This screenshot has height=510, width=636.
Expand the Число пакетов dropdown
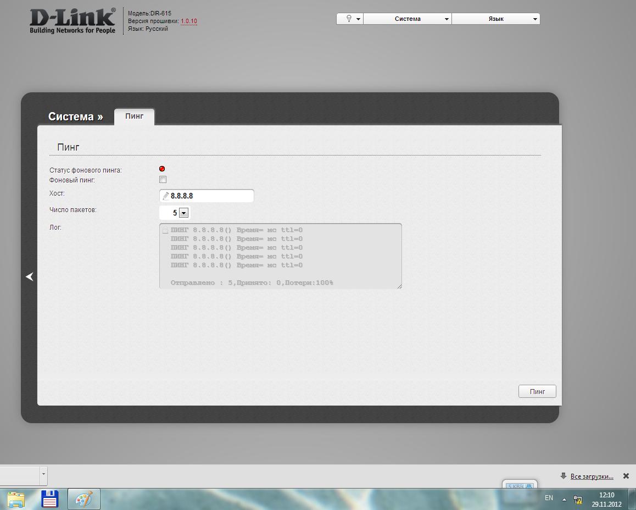pyautogui.click(x=183, y=213)
